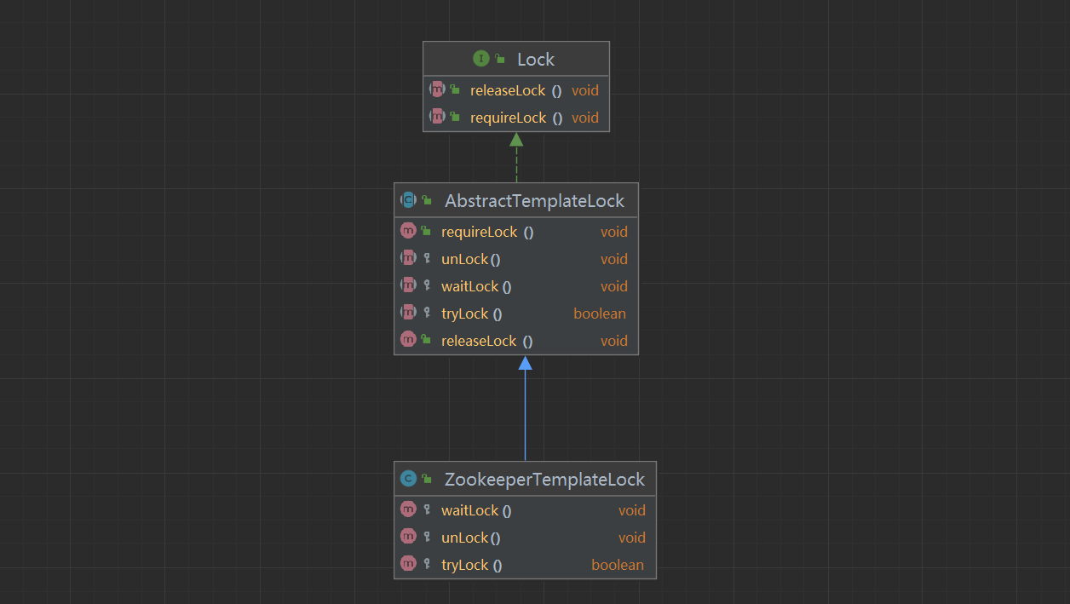
Task: Click the public lock icon beside AbstractTemplateLock's requireLock
Action: (x=426, y=231)
